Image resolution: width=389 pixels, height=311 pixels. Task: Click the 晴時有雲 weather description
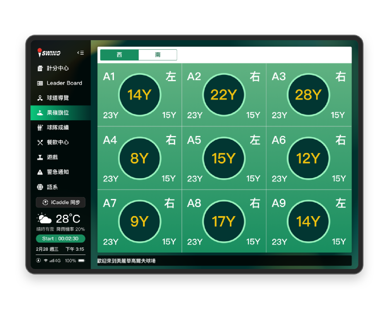pyautogui.click(x=45, y=229)
